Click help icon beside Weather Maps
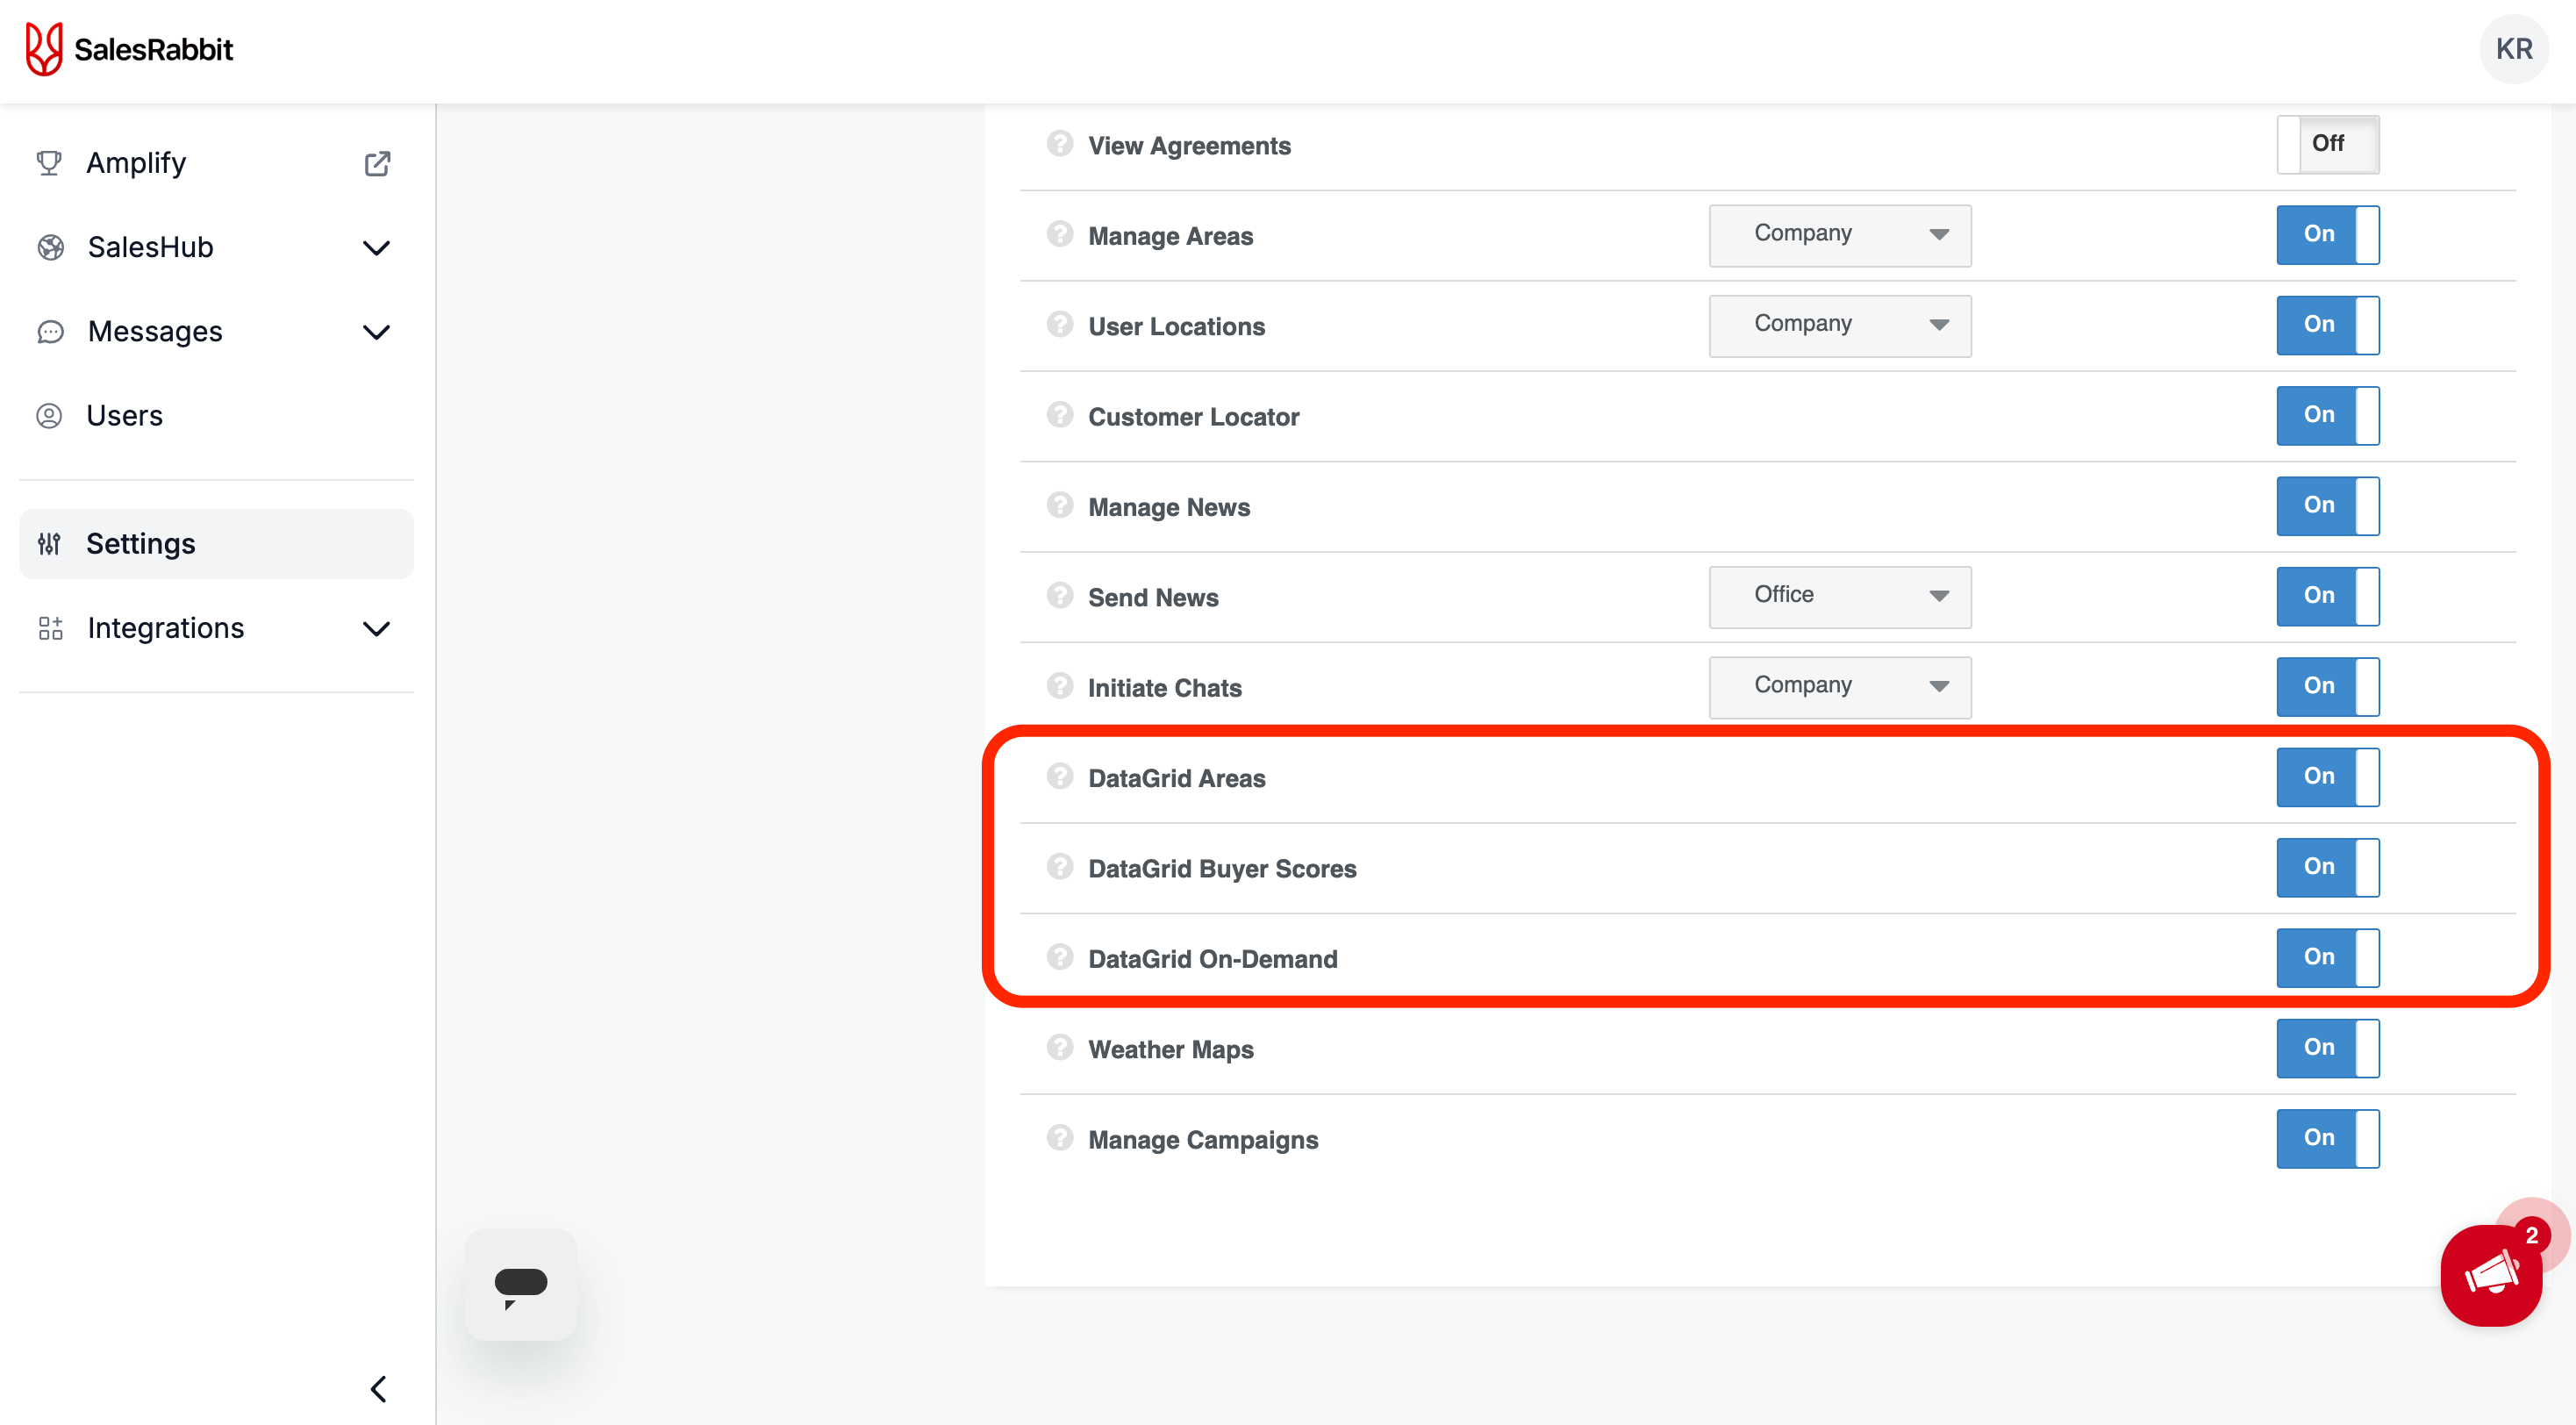2576x1425 pixels. tap(1059, 1047)
